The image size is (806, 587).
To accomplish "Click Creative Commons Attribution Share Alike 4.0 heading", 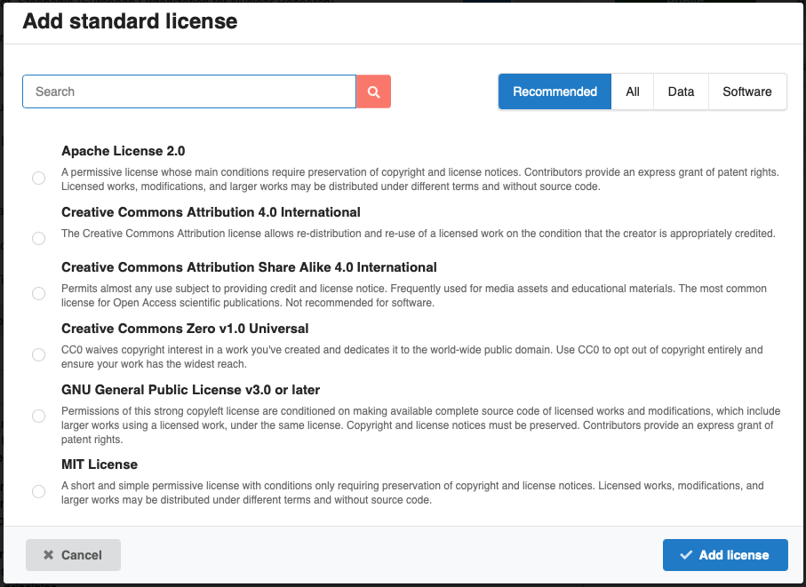I will [x=249, y=267].
